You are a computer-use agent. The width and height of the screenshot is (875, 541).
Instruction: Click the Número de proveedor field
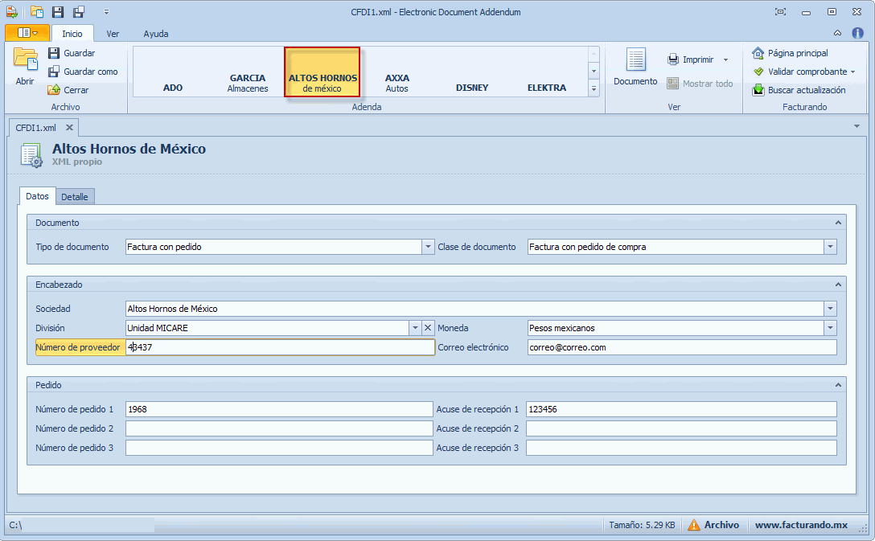click(x=280, y=347)
